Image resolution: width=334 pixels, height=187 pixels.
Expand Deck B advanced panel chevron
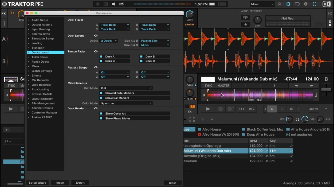click(x=326, y=109)
